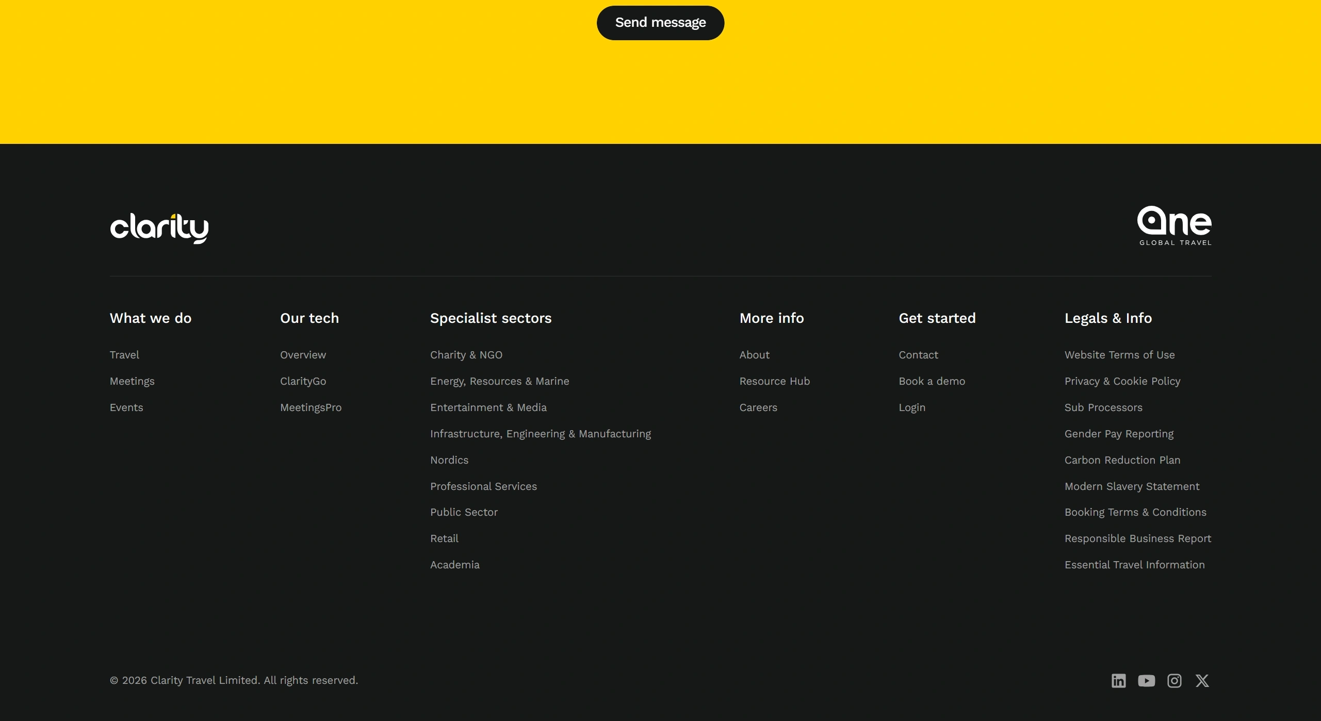Open the Privacy & Cookie Policy link
1321x721 pixels.
pyautogui.click(x=1122, y=381)
